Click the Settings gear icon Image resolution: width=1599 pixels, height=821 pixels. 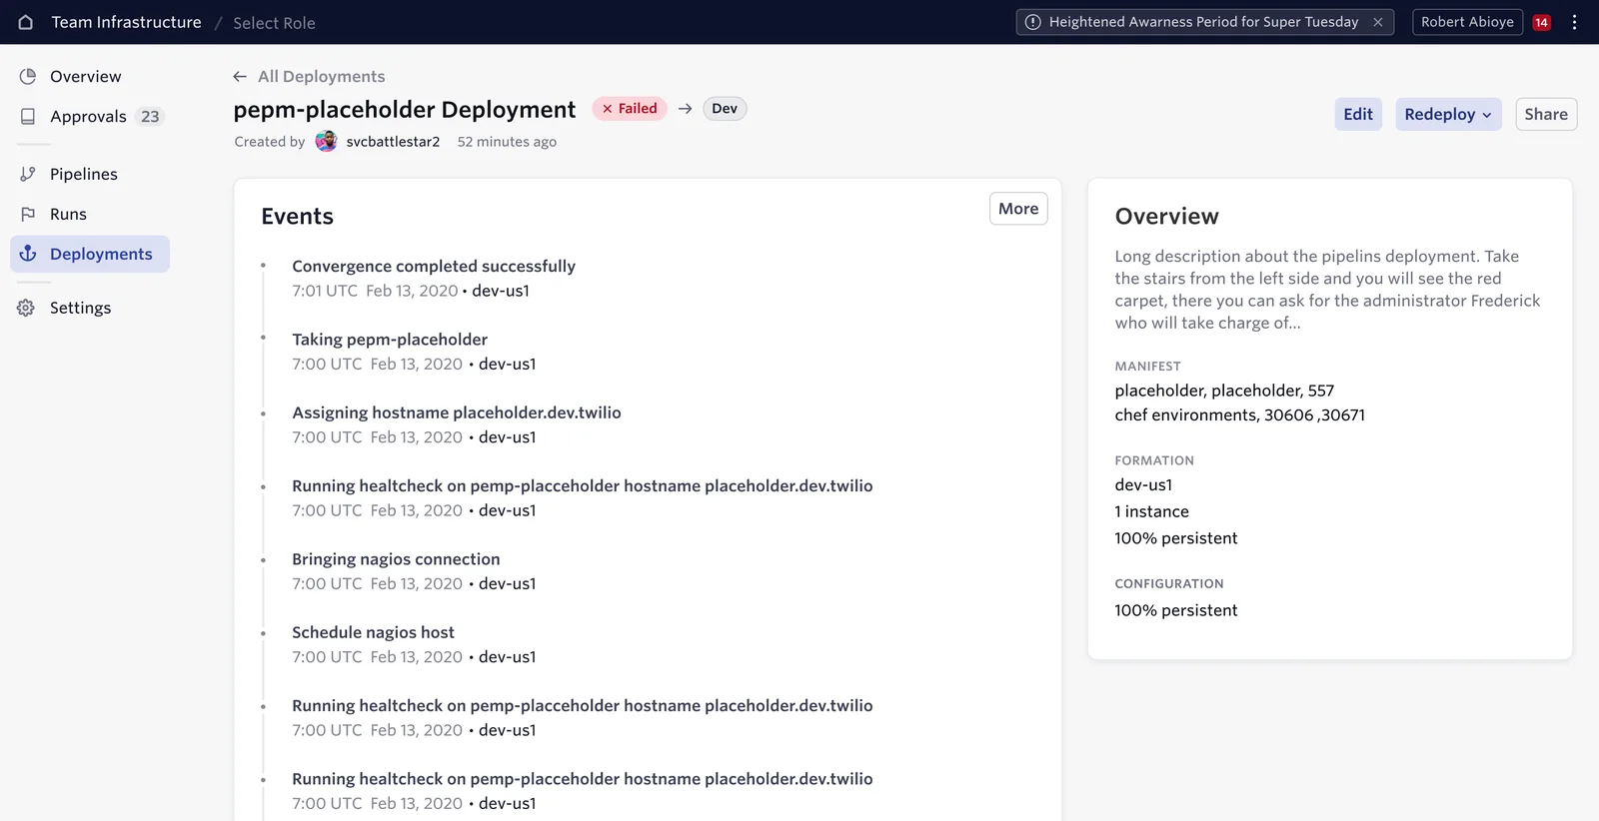tap(26, 308)
